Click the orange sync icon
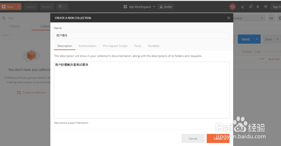Image resolution: width=281 pixels, height=146 pixels. (x=232, y=7)
